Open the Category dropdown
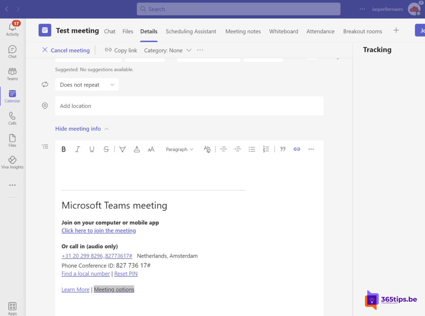 point(168,50)
